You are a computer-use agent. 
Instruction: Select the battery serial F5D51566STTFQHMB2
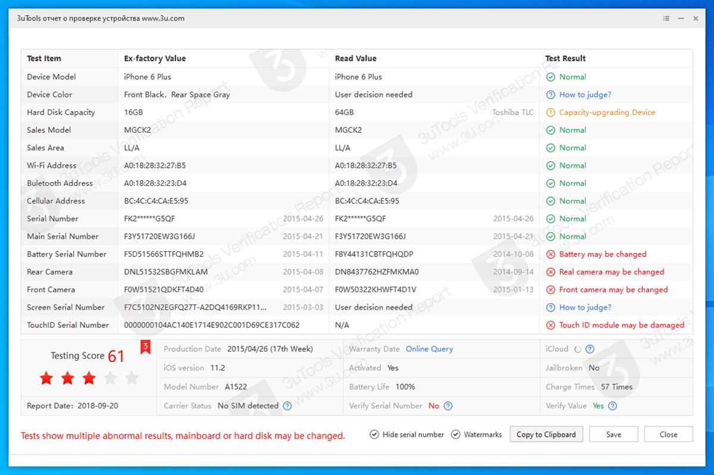click(164, 254)
